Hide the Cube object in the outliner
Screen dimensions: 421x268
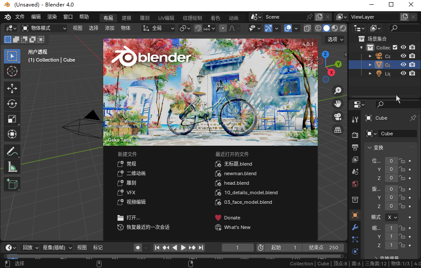pyautogui.click(x=403, y=65)
